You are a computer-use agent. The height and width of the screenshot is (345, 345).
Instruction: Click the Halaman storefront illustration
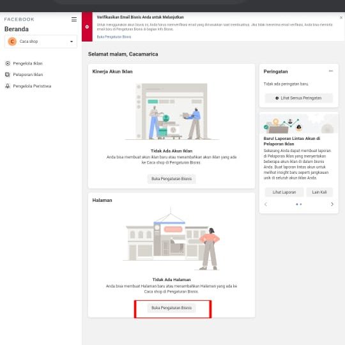[x=171, y=239]
